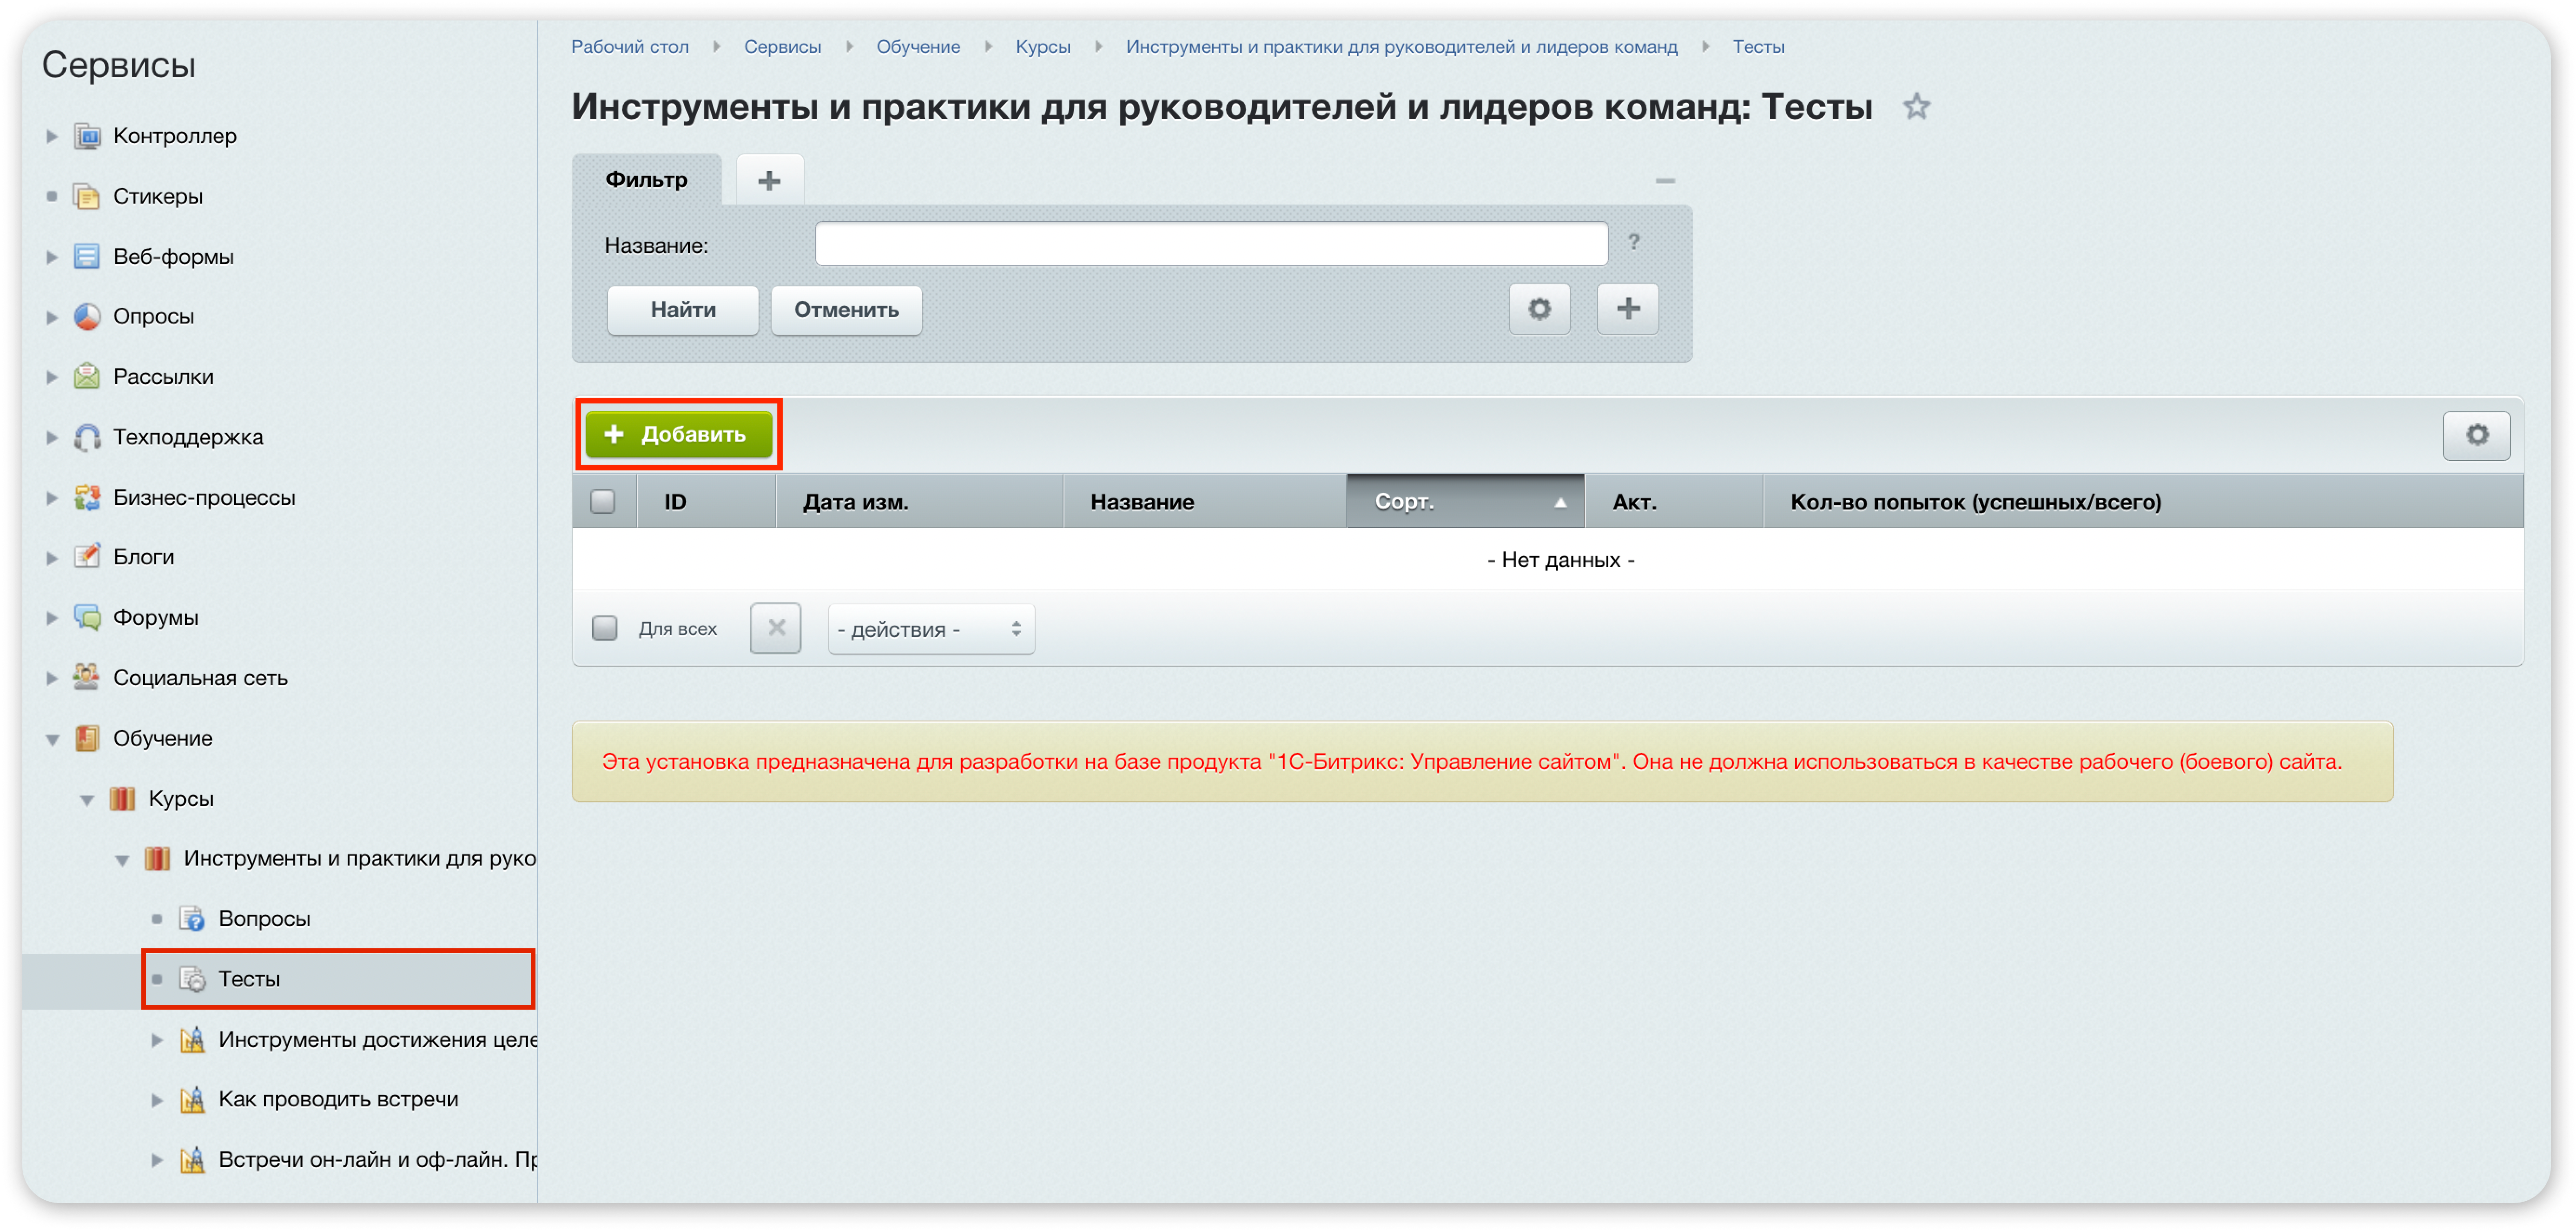Click icon next to Встречи он-лайн и оф-лайн
2576x1230 pixels.
point(192,1159)
